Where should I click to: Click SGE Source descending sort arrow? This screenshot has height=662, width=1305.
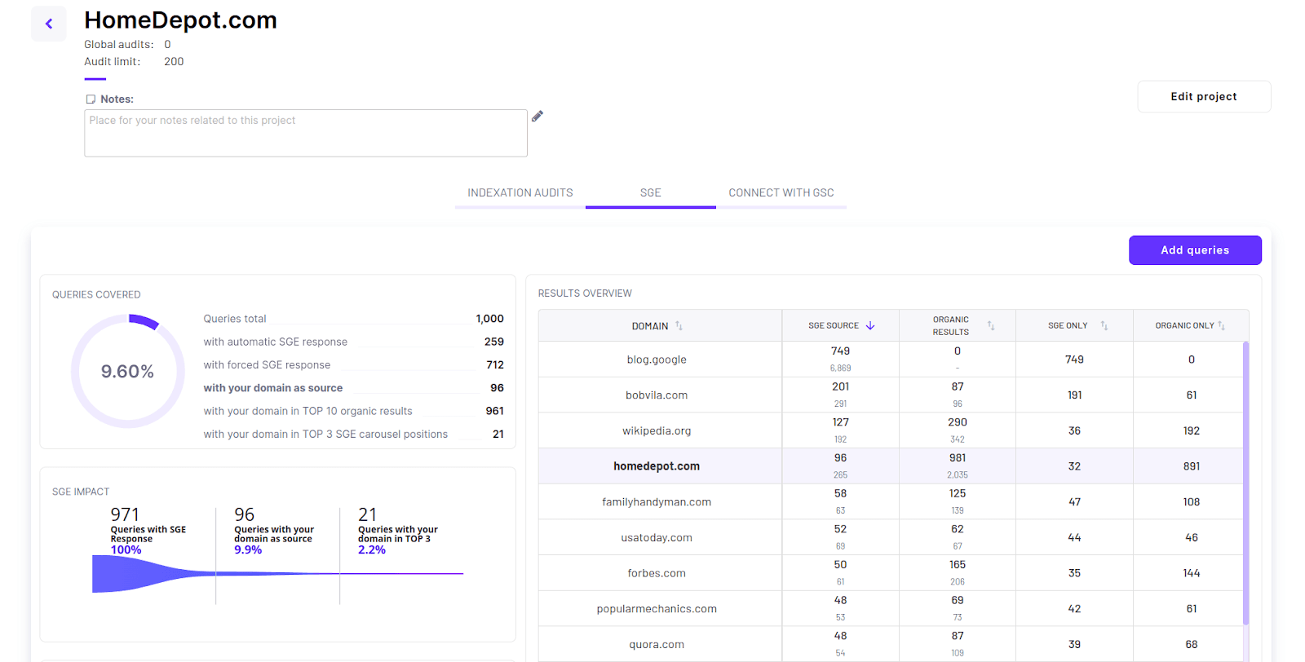click(870, 325)
